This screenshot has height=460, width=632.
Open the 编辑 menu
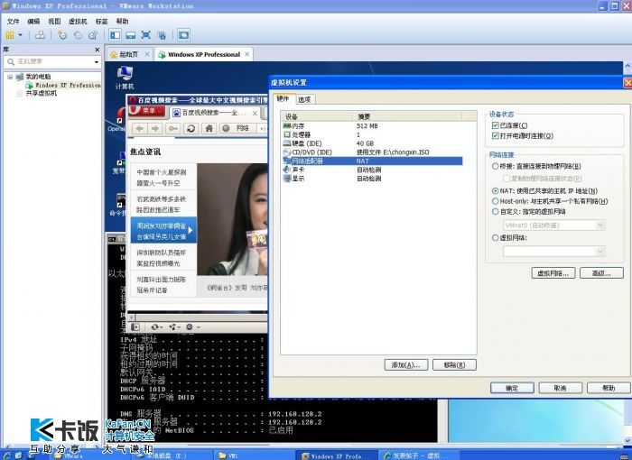[x=33, y=22]
